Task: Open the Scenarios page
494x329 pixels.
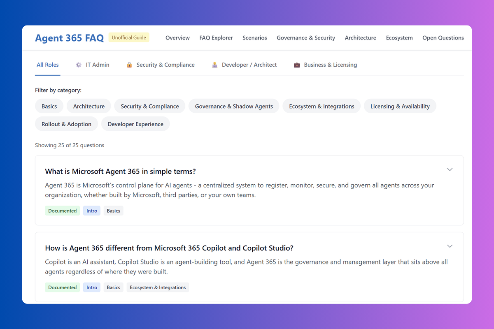Action: 254,37
